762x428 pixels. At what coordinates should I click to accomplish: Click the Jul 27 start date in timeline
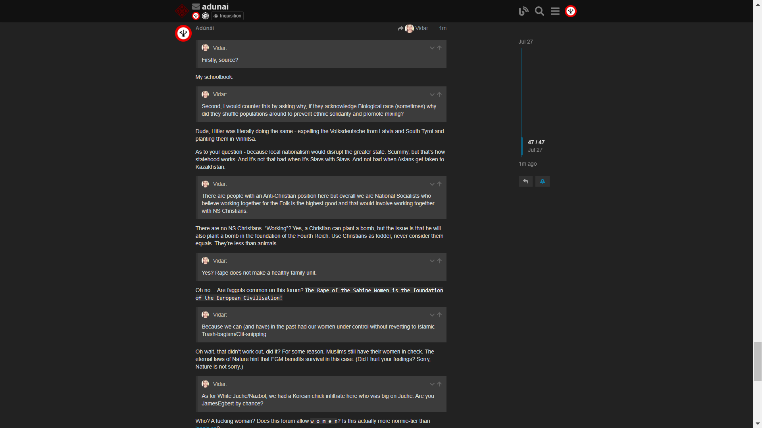(525, 42)
